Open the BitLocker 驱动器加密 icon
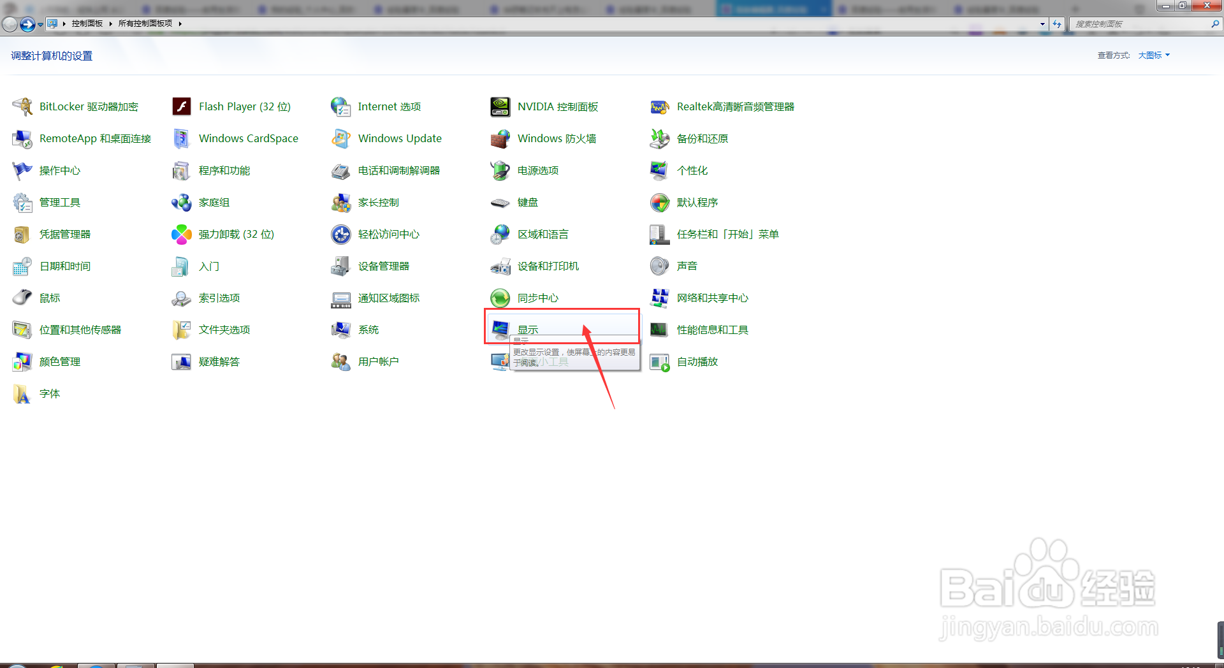Image resolution: width=1224 pixels, height=668 pixels. (22, 106)
